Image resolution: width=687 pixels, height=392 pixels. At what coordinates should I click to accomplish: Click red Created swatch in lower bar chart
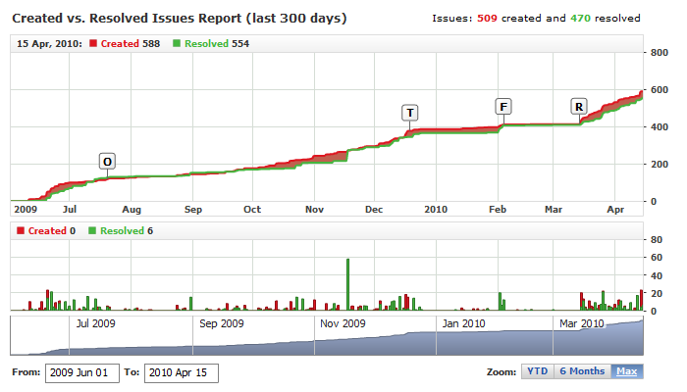(22, 231)
